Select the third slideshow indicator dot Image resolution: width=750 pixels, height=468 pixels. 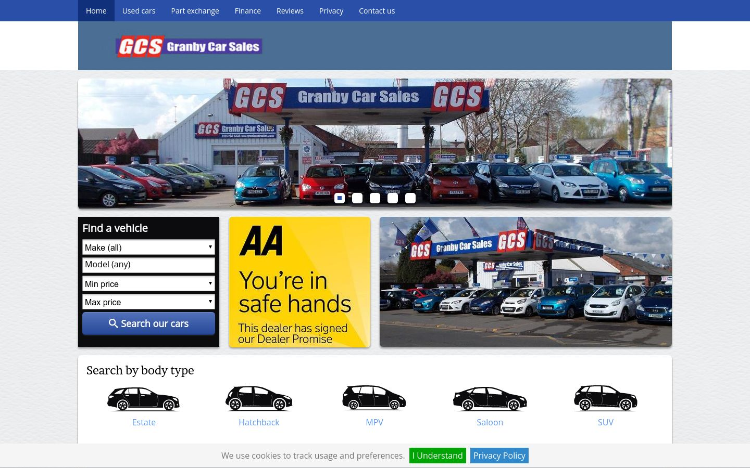(x=375, y=198)
